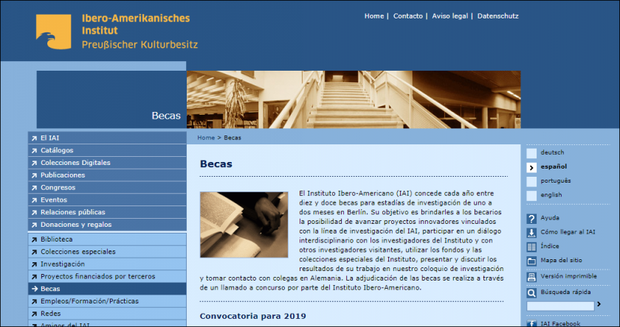This screenshot has width=620, height=327.
Task: Switch the language to português
Action: pos(556,181)
